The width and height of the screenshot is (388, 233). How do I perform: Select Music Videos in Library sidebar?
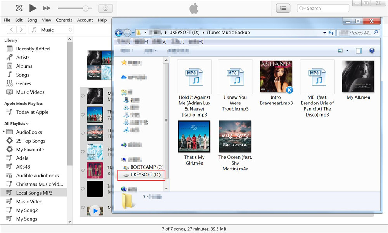pos(30,92)
